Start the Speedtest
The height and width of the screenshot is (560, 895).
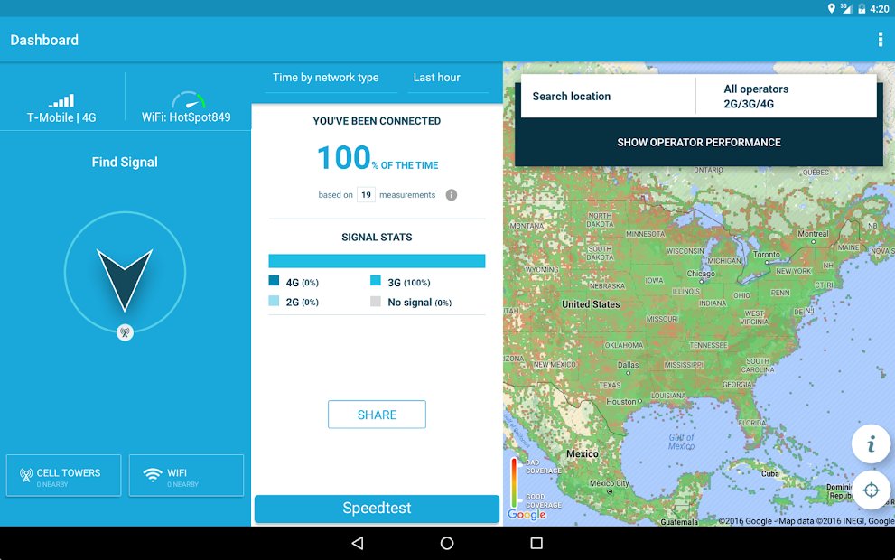tap(377, 509)
